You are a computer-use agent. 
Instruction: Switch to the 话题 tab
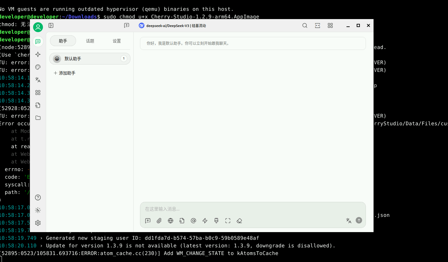90,41
